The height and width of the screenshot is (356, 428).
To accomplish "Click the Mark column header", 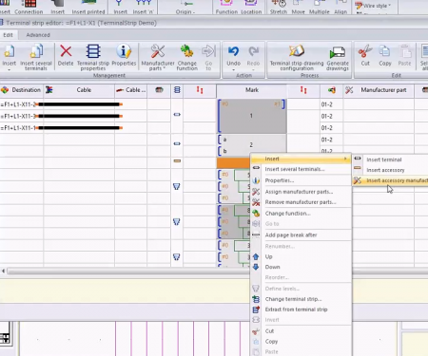I will 252,90.
